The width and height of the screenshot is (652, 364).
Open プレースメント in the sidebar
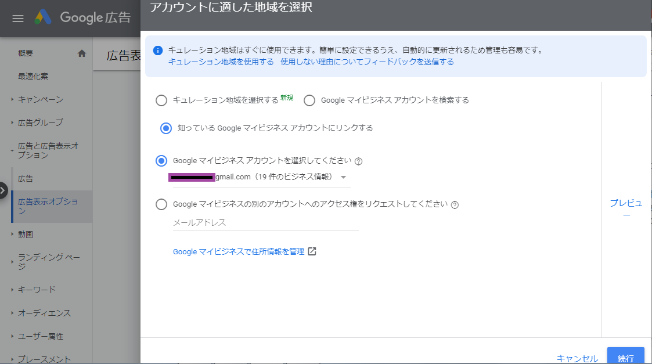pyautogui.click(x=46, y=359)
